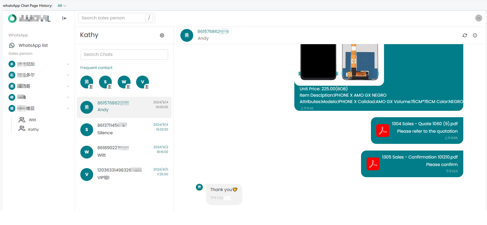The height and width of the screenshot is (225, 487).
Task: Select frequent contact avatar W
Action: pyautogui.click(x=124, y=82)
